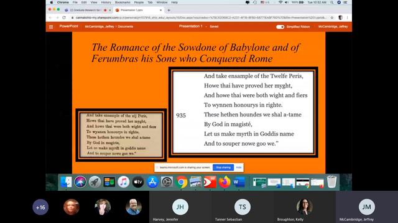Open the Apple menu
The image size is (398, 223).
click(x=52, y=2)
